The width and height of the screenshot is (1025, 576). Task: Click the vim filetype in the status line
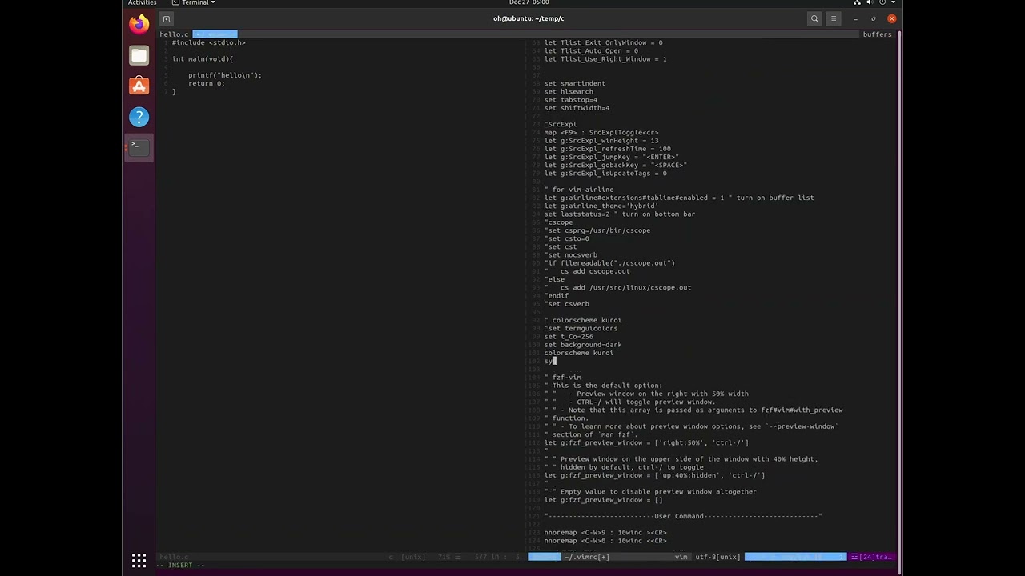681,557
